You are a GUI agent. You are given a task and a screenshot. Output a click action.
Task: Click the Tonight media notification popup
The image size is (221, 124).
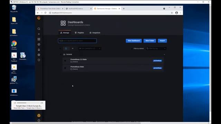(28, 105)
